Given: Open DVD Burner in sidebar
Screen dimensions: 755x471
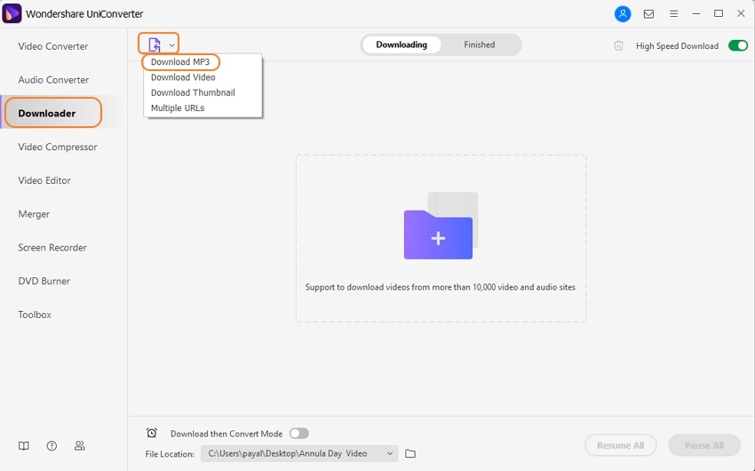Looking at the screenshot, I should click(44, 281).
